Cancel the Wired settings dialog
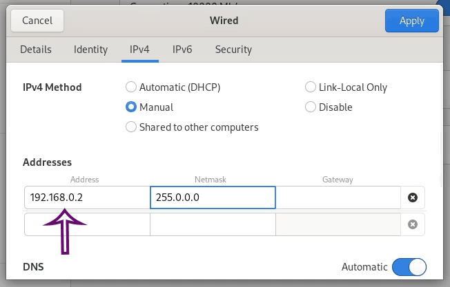This screenshot has height=287, width=450. click(x=37, y=21)
